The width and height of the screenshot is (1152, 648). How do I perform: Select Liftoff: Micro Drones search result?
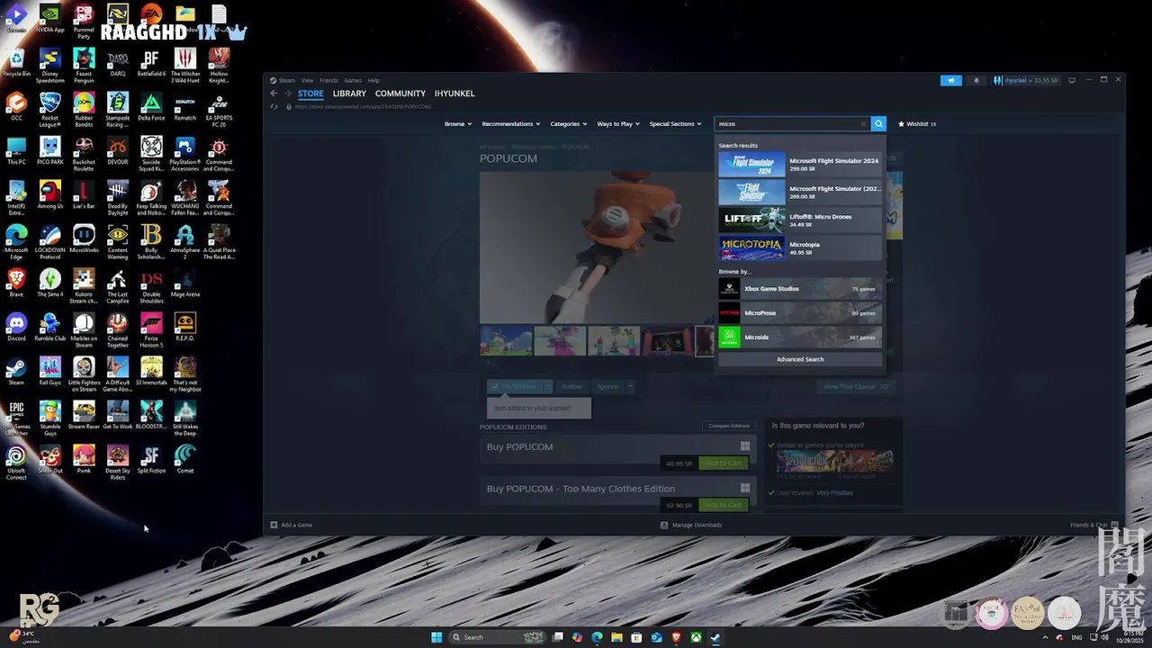800,220
